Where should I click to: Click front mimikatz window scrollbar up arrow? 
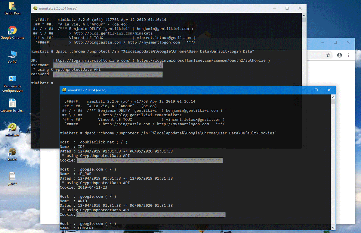pyautogui.click(x=333, y=97)
